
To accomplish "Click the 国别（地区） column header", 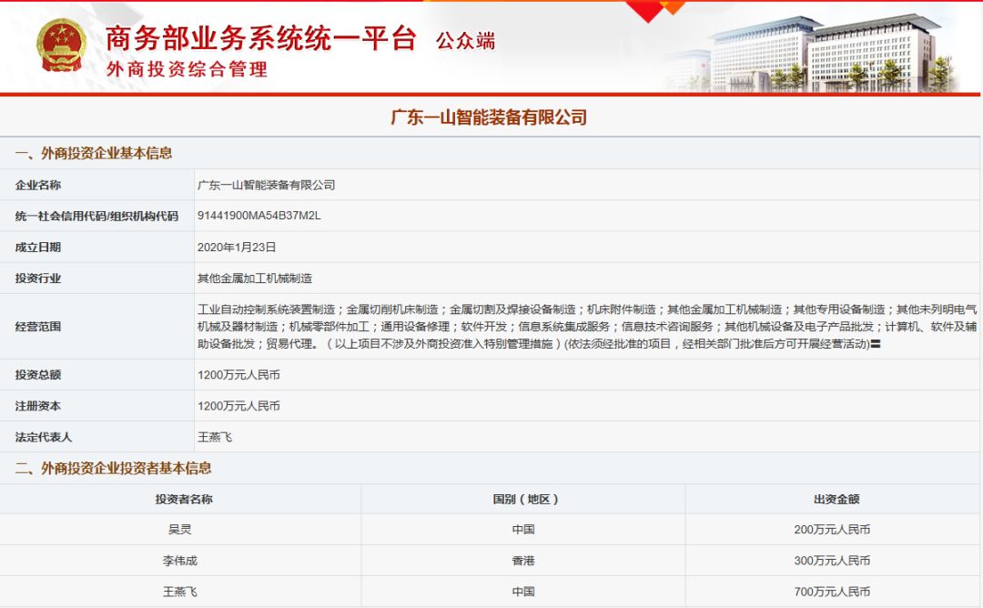I will (x=525, y=500).
